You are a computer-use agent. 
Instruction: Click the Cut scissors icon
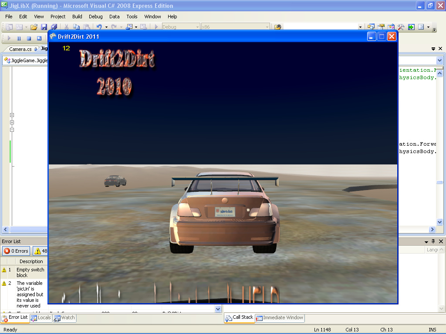pyautogui.click(x=66, y=27)
